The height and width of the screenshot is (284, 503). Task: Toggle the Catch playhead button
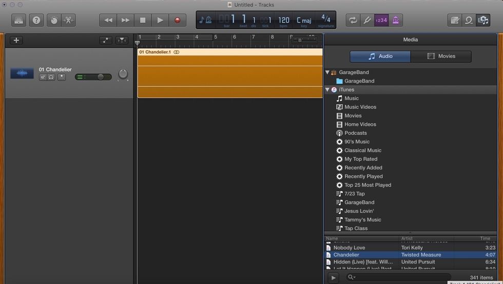point(122,41)
